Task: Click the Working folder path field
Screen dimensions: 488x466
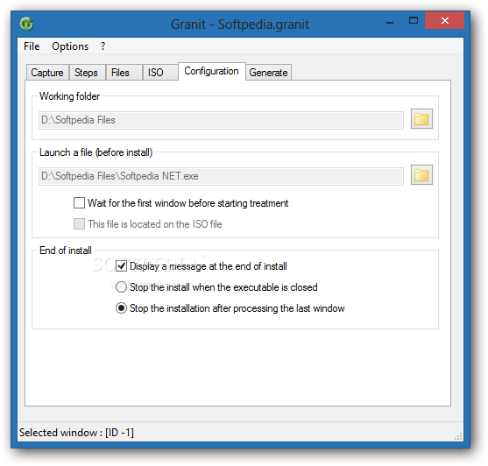Action: (x=221, y=120)
